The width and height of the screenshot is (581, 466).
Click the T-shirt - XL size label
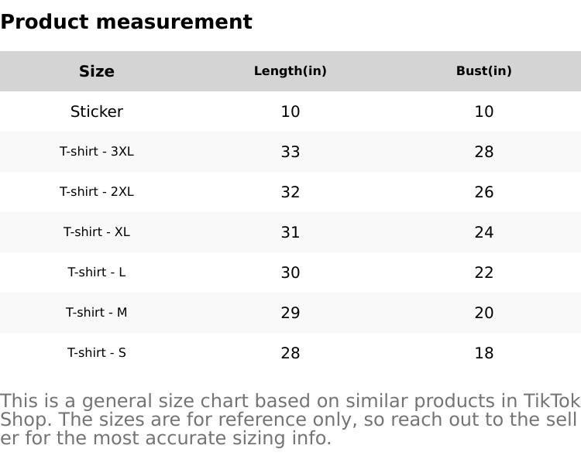point(97,232)
